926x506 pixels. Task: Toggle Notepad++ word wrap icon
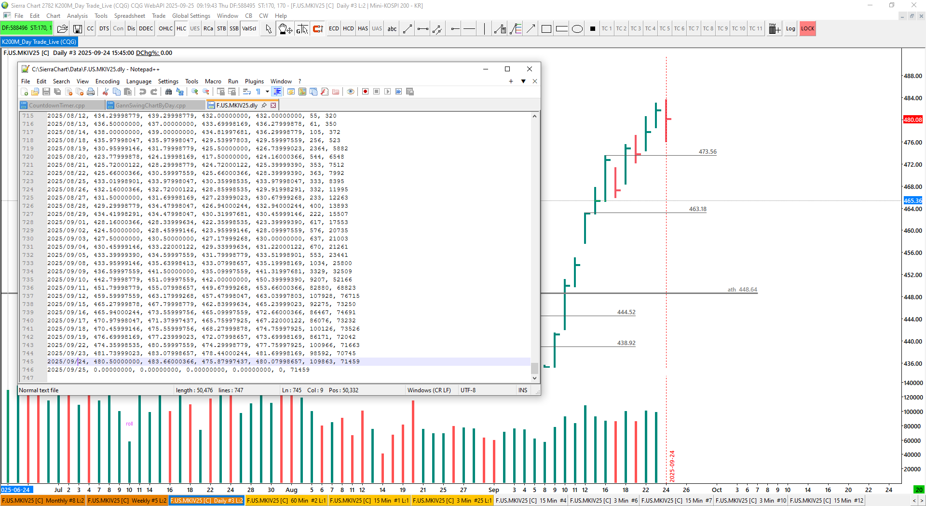coord(246,92)
